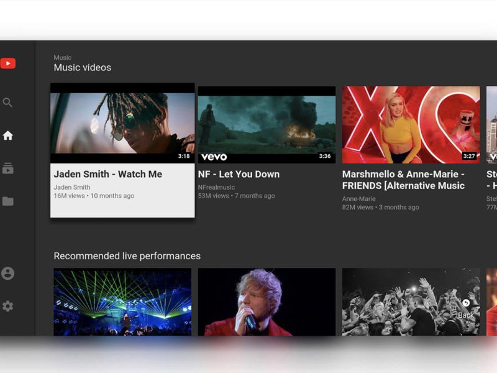
Task: Click the Music breadcrumb label
Action: coord(62,57)
